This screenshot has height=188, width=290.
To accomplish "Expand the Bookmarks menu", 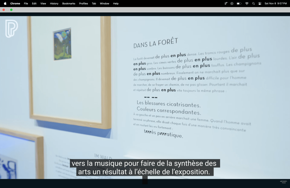I will click(x=69, y=3).
